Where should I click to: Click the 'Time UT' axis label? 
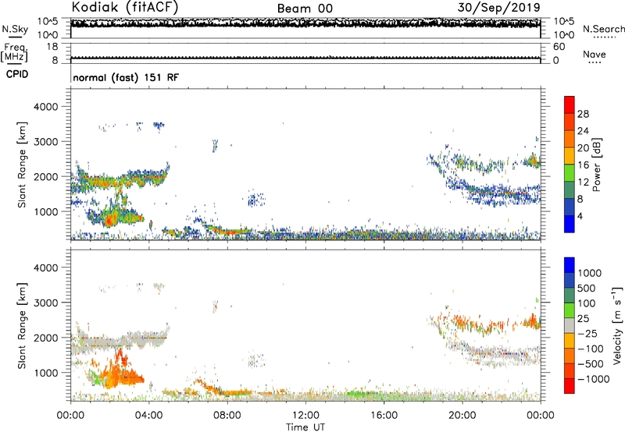pos(305,427)
